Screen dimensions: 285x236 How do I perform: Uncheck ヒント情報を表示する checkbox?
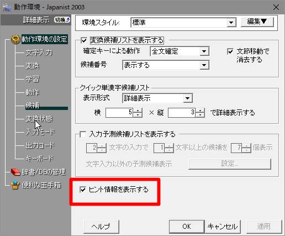click(83, 190)
